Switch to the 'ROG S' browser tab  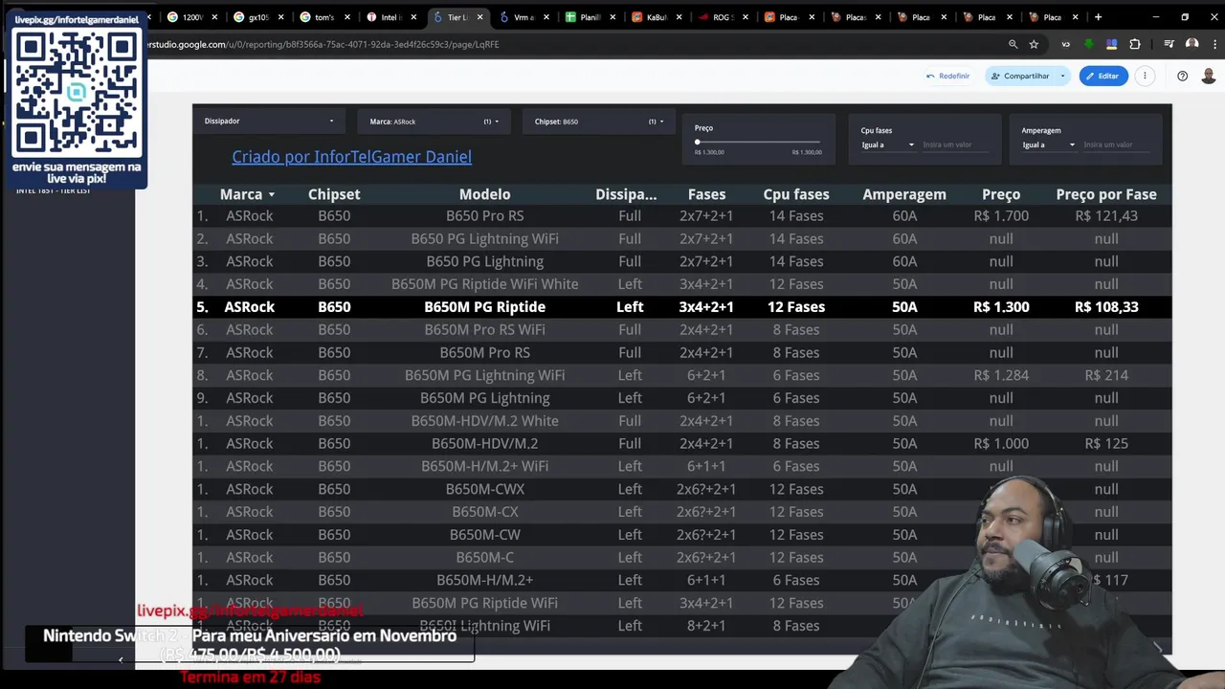pyautogui.click(x=723, y=17)
